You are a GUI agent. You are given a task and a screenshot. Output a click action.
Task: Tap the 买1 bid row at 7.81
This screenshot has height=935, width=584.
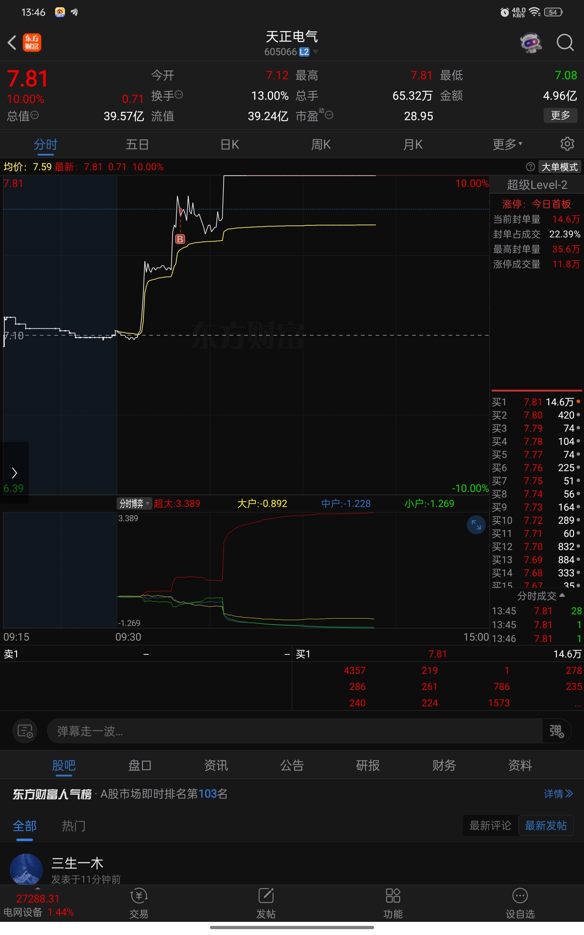point(537,402)
